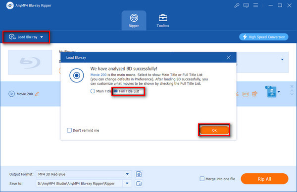The height and width of the screenshot is (192, 297).
Task: Open the feedback chat icon
Action: point(246,5)
